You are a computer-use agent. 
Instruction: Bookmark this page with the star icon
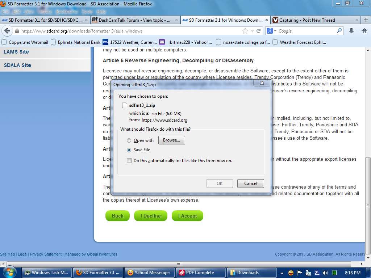pos(245,31)
